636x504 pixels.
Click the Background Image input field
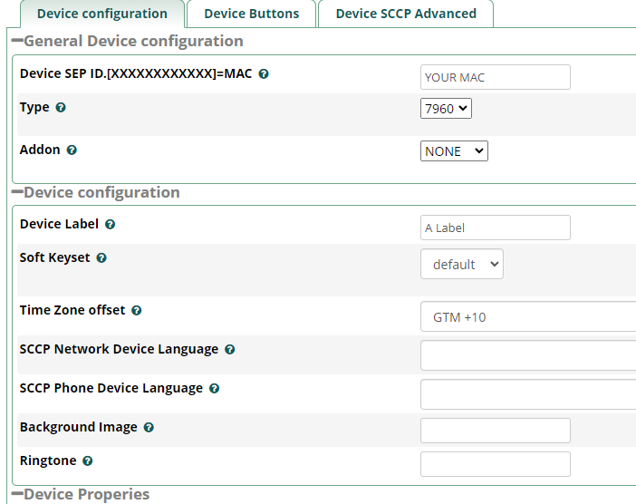pos(496,431)
